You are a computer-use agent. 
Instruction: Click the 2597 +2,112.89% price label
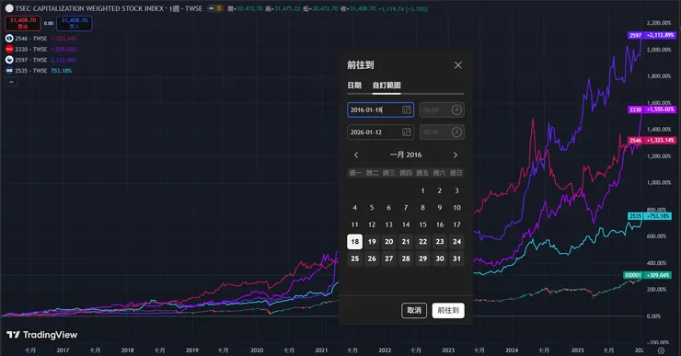point(652,35)
